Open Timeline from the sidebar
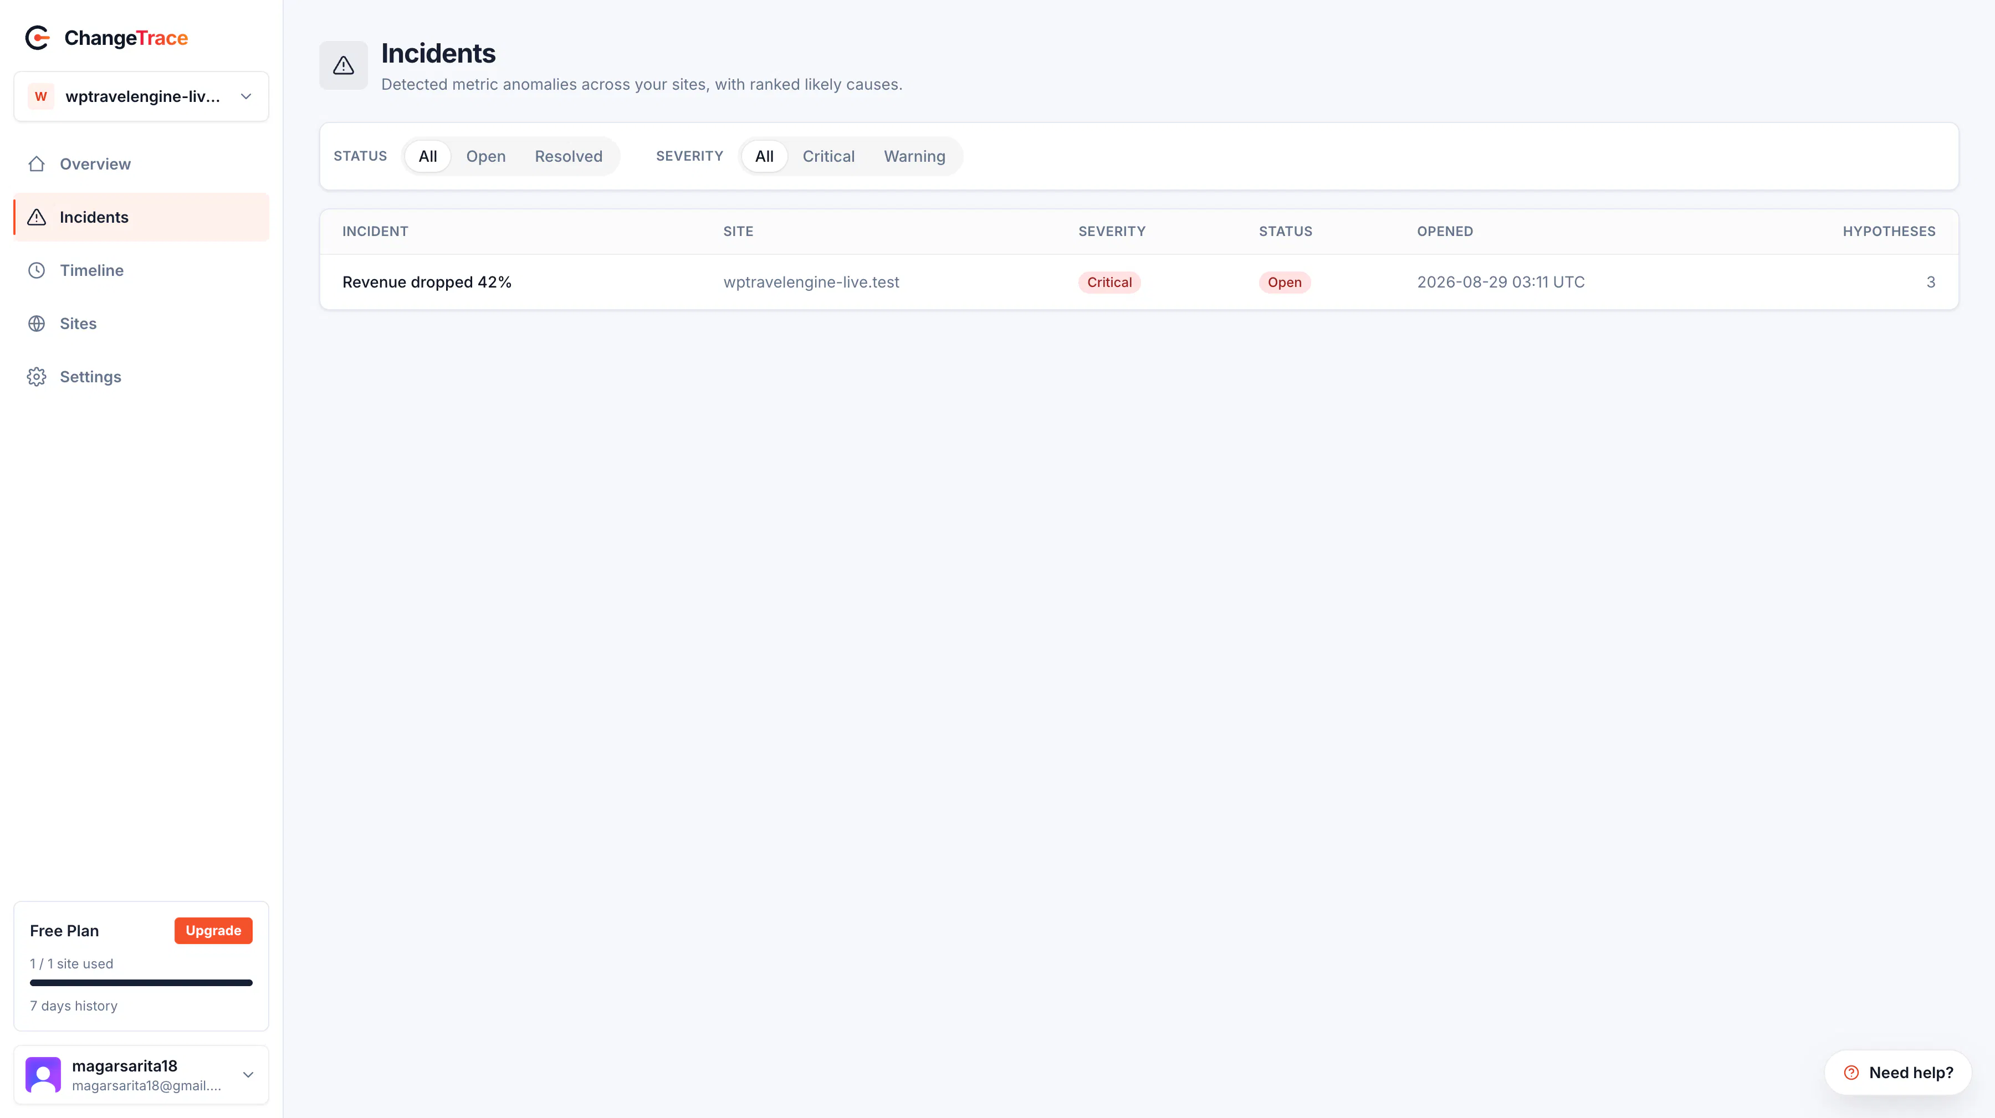This screenshot has width=1995, height=1118. [141, 271]
